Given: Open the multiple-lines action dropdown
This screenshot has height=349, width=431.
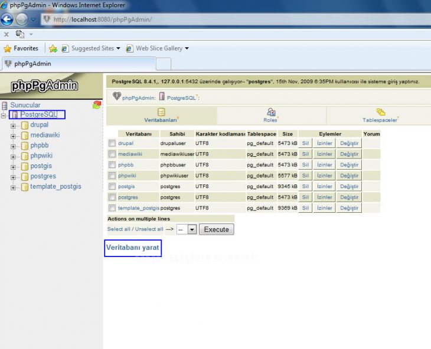Looking at the screenshot, I should pos(187,229).
